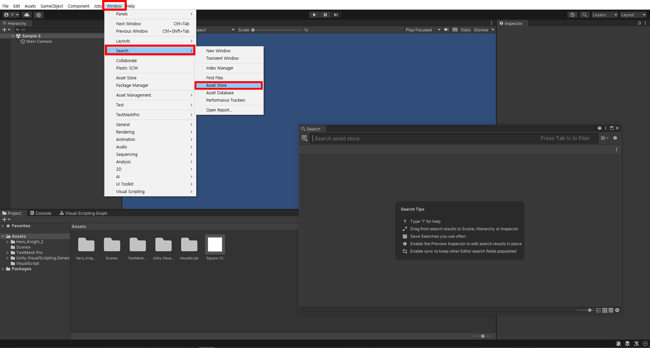Open the Layers dropdown
Viewport: 650px width, 348px height.
click(x=605, y=15)
